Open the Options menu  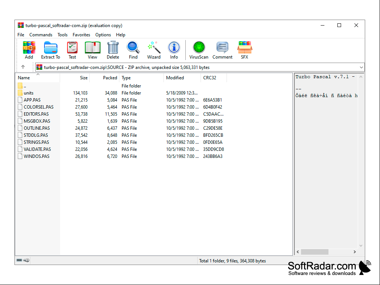point(103,35)
